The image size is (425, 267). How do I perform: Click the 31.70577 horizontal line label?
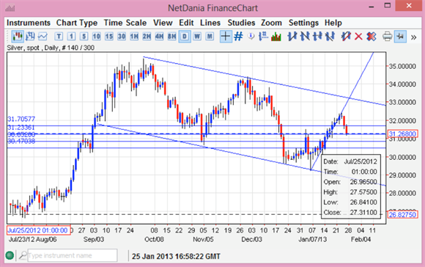[x=21, y=119]
